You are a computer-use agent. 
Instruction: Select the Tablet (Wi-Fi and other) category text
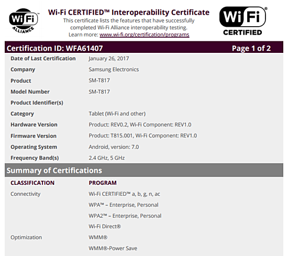click(117, 114)
